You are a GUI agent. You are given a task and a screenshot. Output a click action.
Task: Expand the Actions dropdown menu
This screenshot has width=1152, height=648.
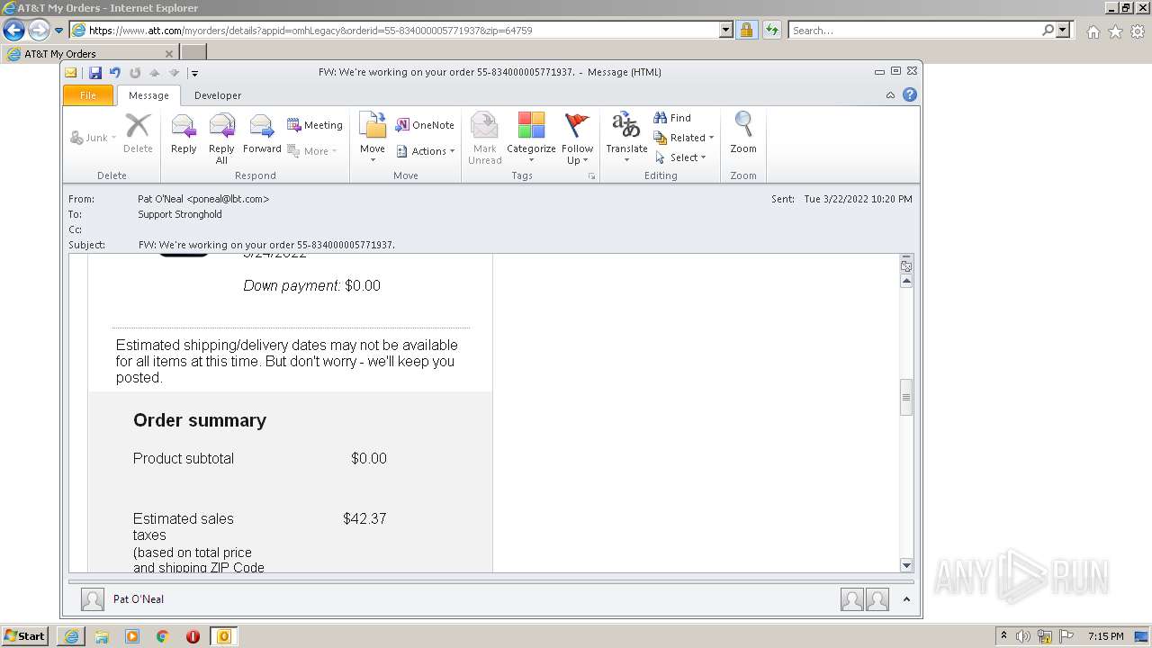(426, 151)
